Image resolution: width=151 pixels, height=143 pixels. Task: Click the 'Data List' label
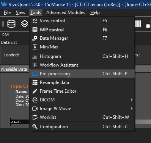coord(9,42)
